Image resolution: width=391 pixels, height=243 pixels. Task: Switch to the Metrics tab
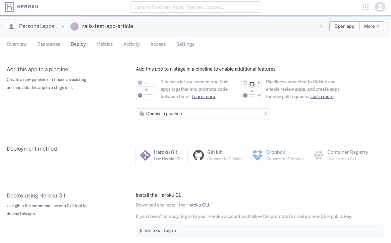(105, 44)
